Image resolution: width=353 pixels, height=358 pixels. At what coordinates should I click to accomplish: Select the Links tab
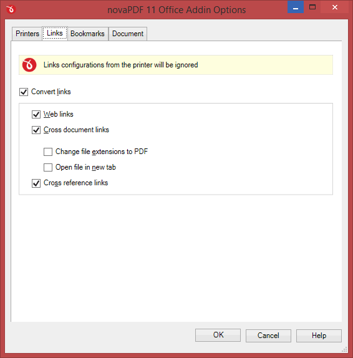click(55, 33)
